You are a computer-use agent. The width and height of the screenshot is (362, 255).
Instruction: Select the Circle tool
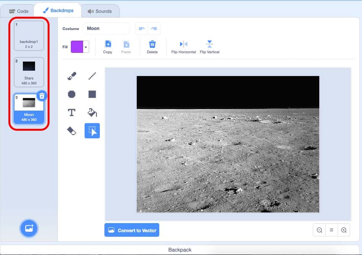[x=72, y=94]
